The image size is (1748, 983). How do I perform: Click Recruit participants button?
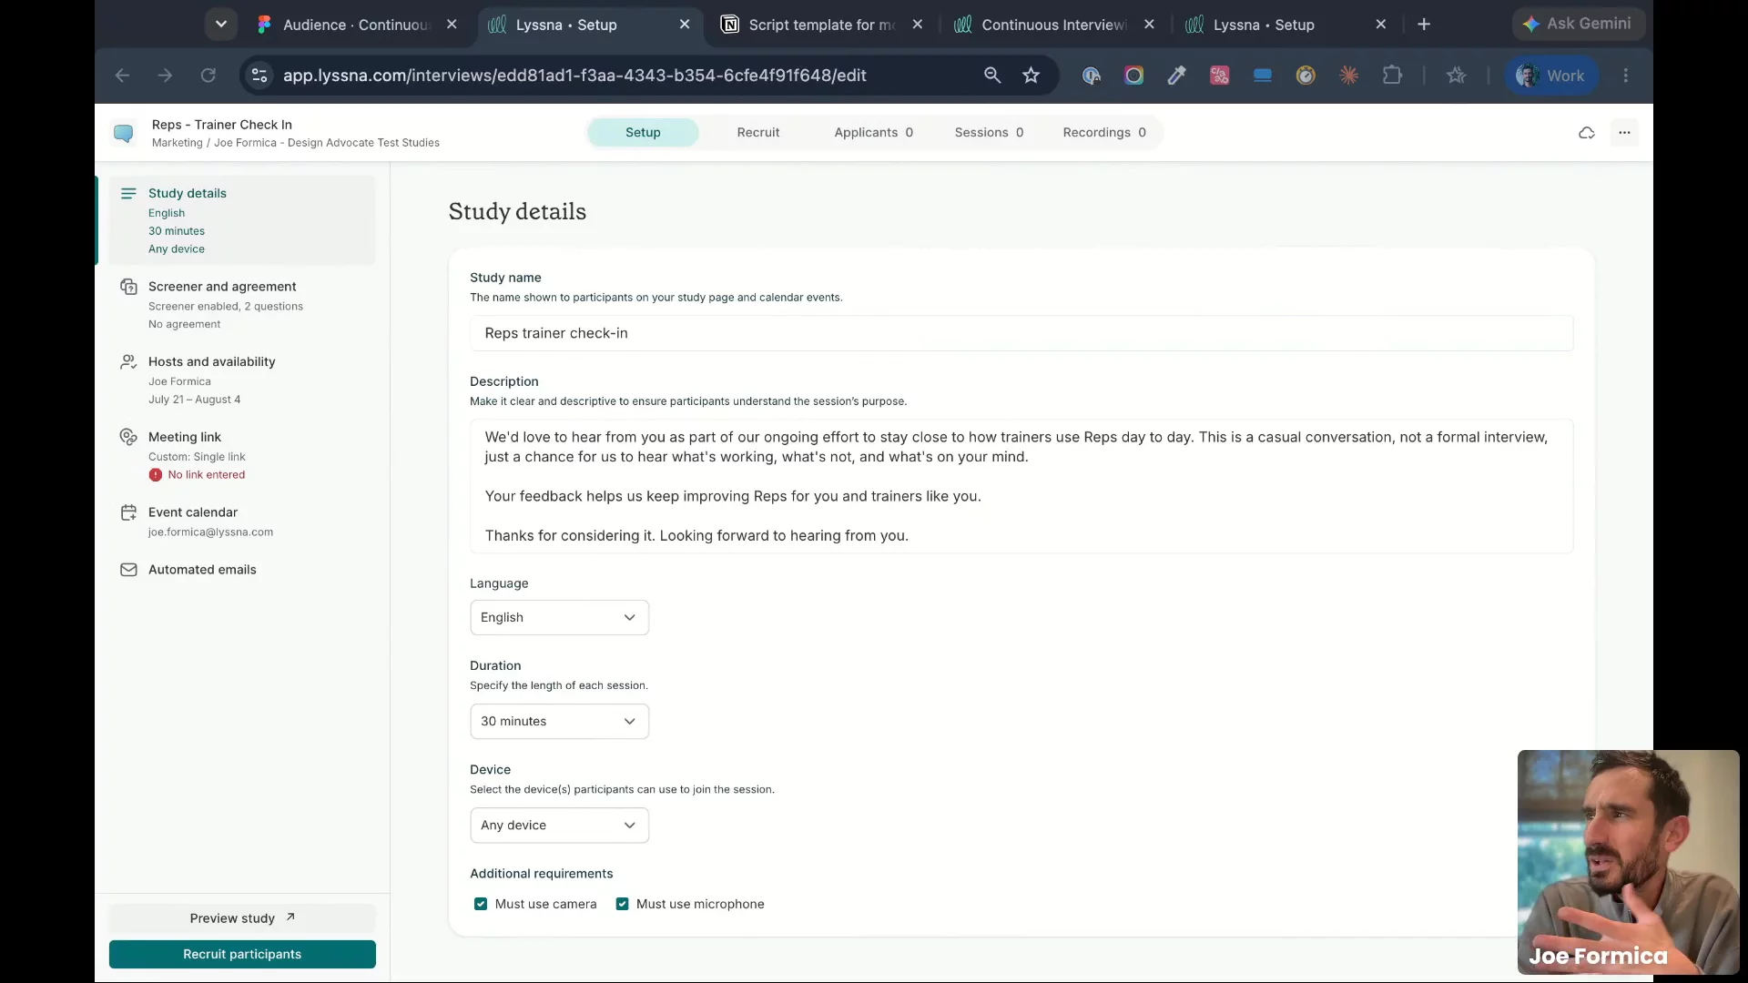[242, 954]
